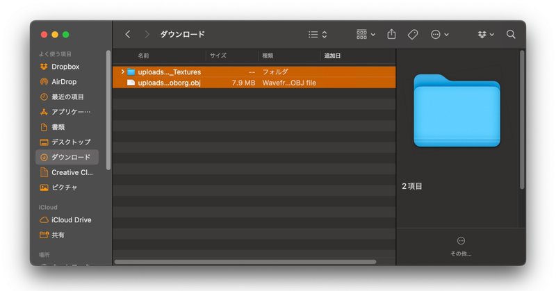Click the フォルダ kind cell
The height and width of the screenshot is (291, 556).
coord(275,72)
